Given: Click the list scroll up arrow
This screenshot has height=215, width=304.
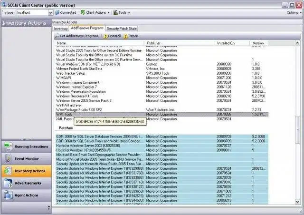Looking at the screenshot, I should click(297, 43).
